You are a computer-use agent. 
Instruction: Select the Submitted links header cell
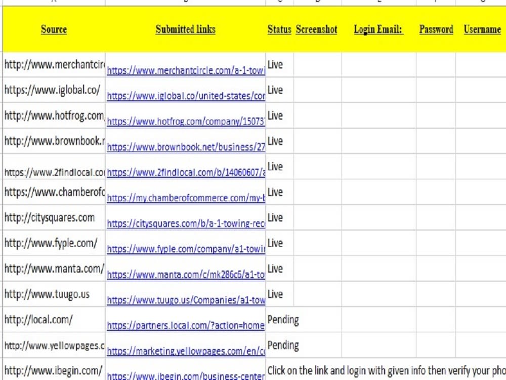[x=185, y=29]
